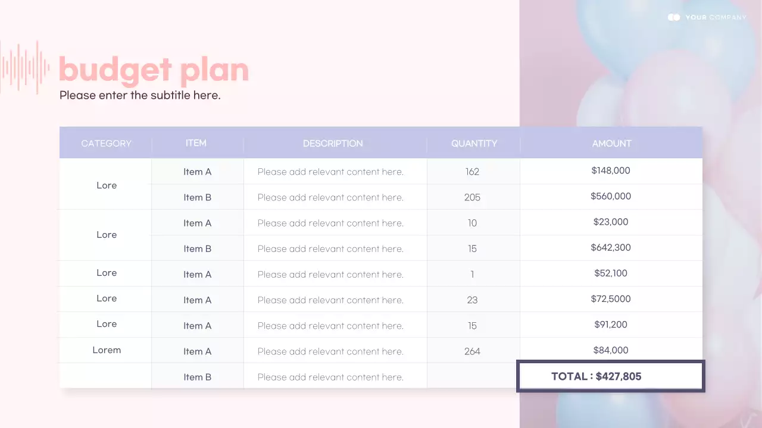
Task: Click the quantity cell showing 264
Action: tap(473, 351)
